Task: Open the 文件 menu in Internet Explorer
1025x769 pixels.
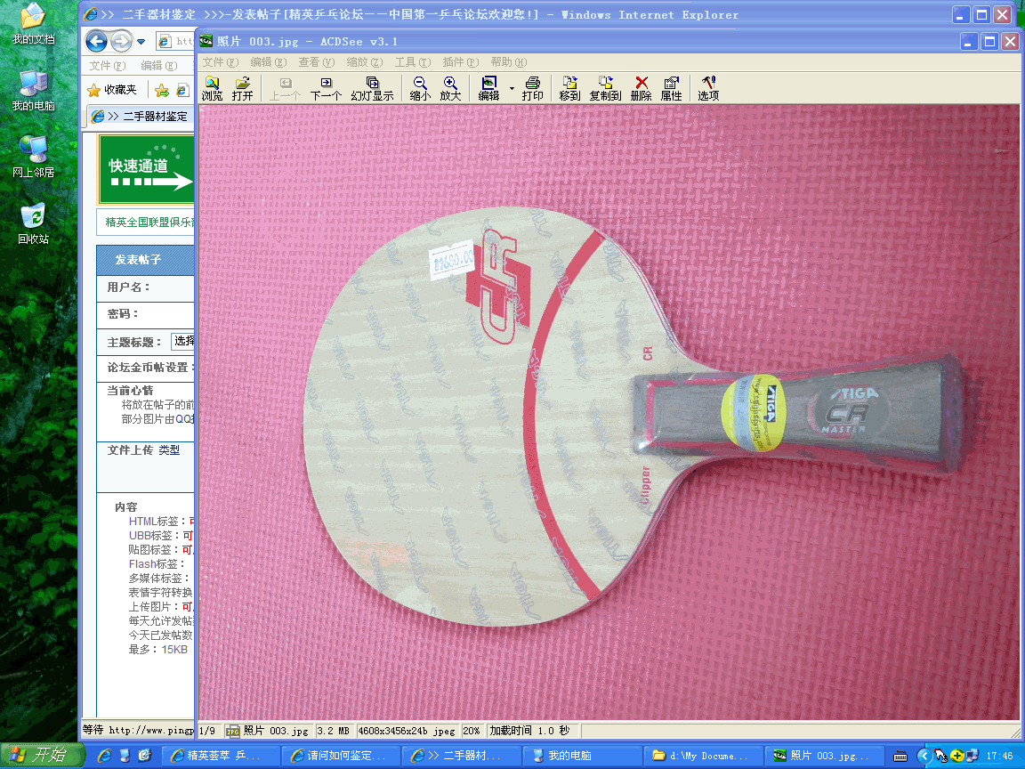Action: [107, 65]
